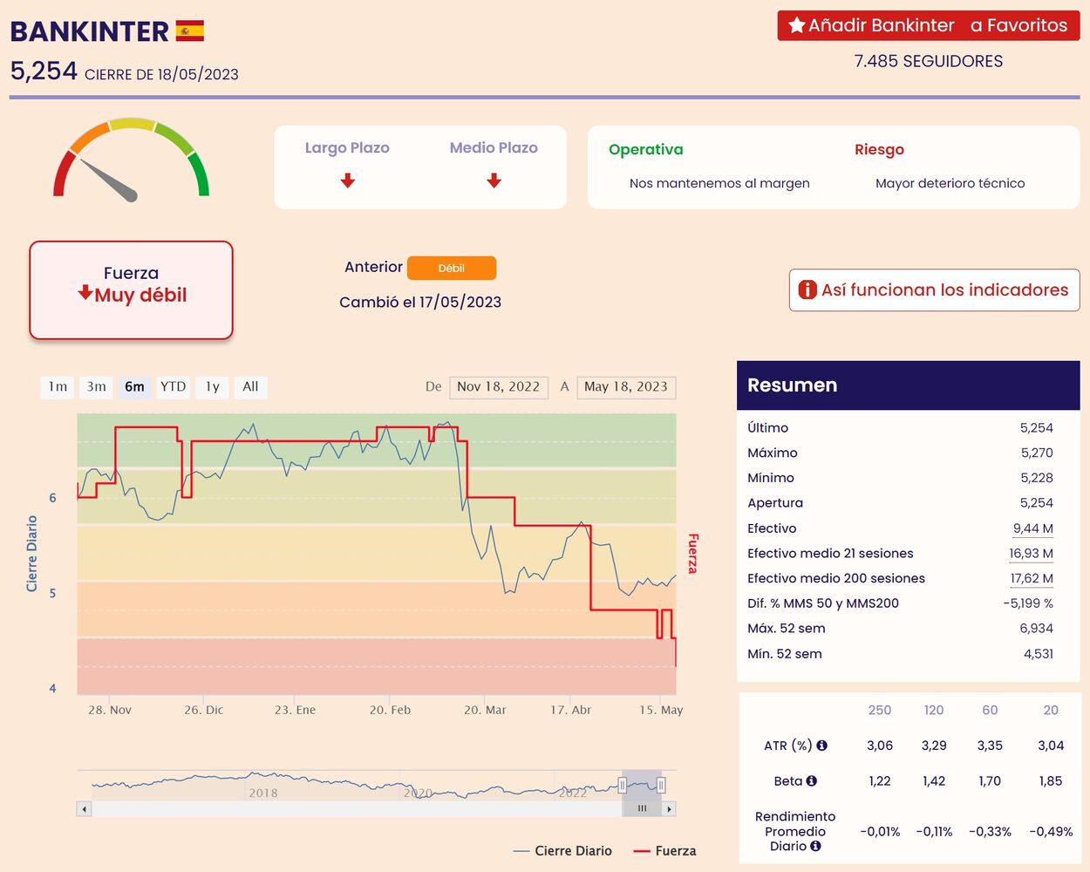Click the red down arrow under Medio Plazo
The image size is (1090, 872).
494,181
